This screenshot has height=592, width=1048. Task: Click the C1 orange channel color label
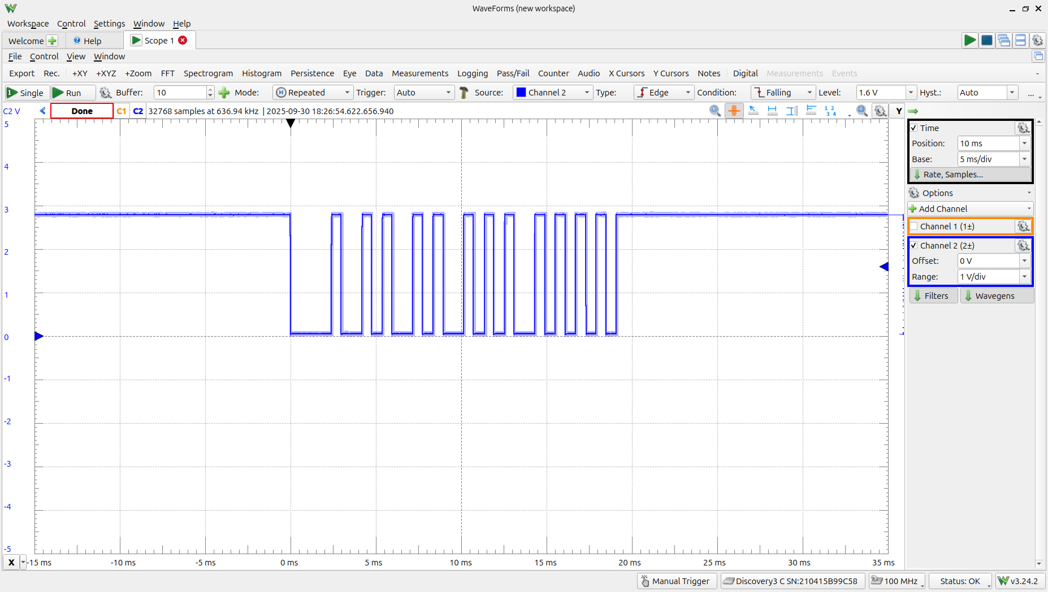tap(121, 111)
